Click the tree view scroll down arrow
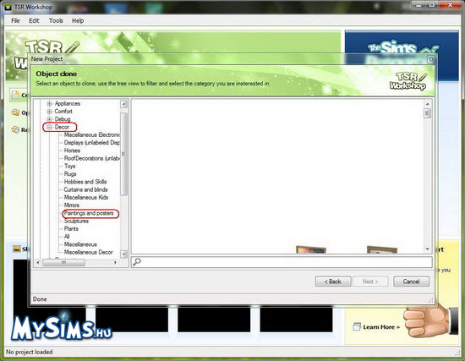Image resolution: width=465 pixels, height=361 pixels. pyautogui.click(x=123, y=254)
